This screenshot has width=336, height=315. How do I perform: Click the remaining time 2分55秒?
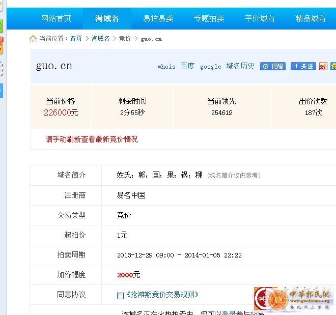click(132, 112)
